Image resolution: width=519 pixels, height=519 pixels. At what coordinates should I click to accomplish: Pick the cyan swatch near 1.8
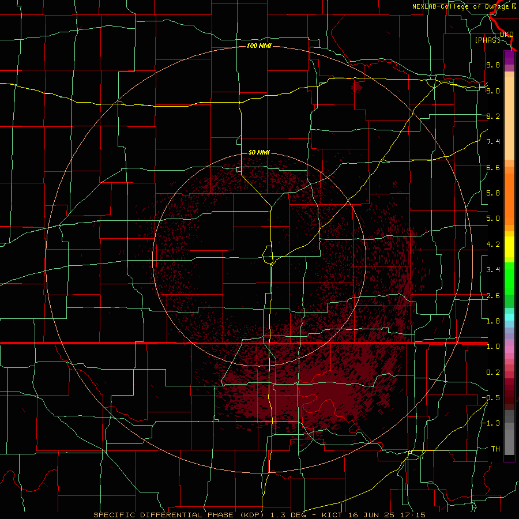509,317
